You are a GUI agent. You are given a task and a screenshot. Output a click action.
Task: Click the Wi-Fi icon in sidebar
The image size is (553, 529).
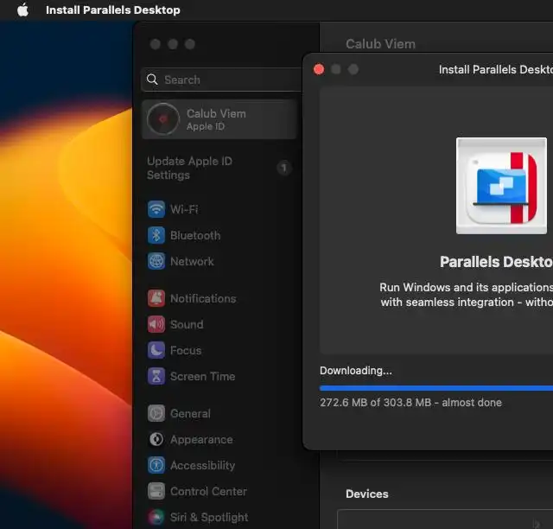[156, 209]
